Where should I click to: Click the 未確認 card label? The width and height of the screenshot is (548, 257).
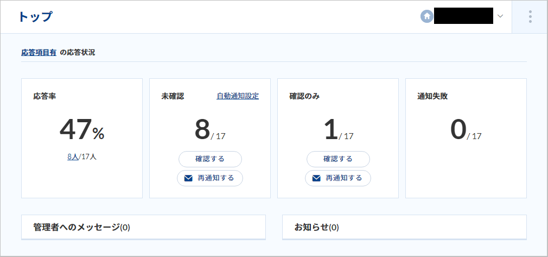173,96
